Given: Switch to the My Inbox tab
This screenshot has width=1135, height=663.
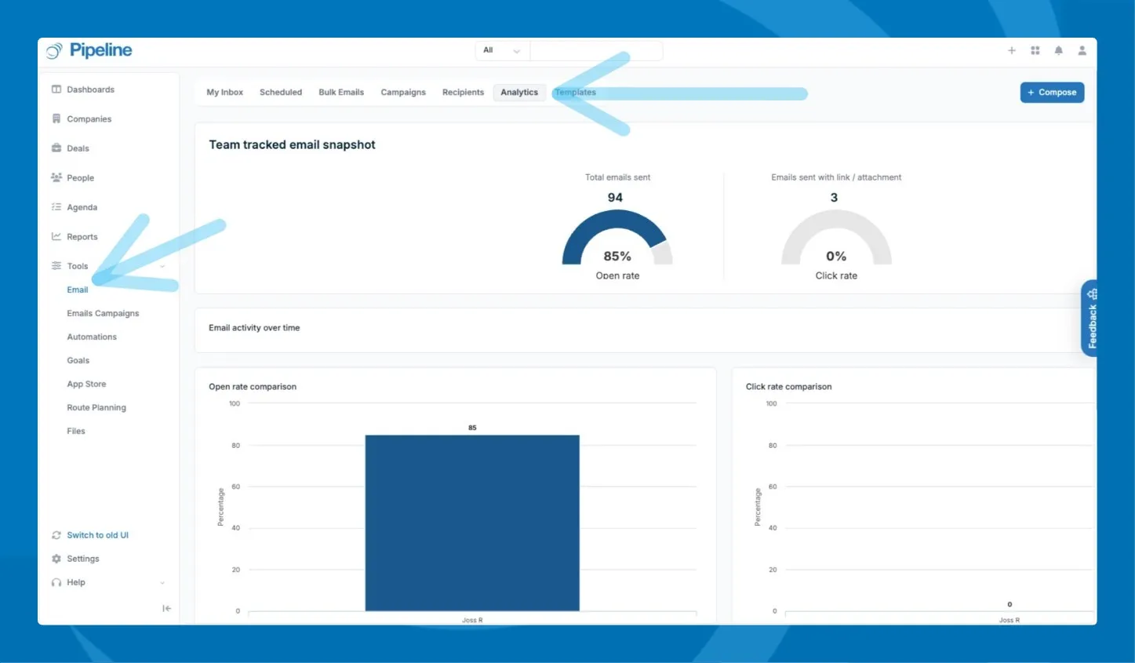Looking at the screenshot, I should click(x=224, y=93).
